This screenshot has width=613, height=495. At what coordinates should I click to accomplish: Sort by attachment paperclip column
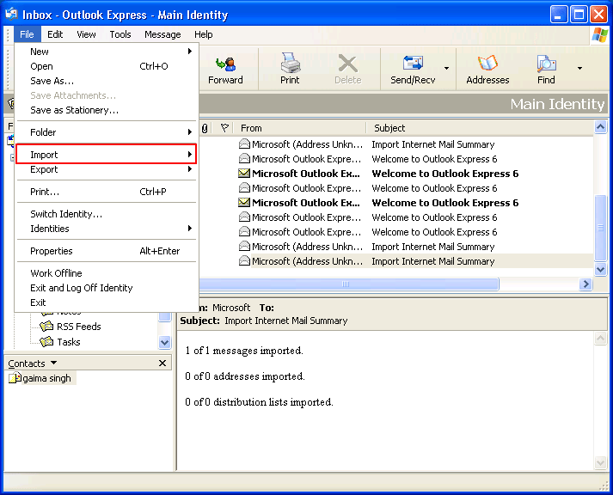(x=205, y=128)
